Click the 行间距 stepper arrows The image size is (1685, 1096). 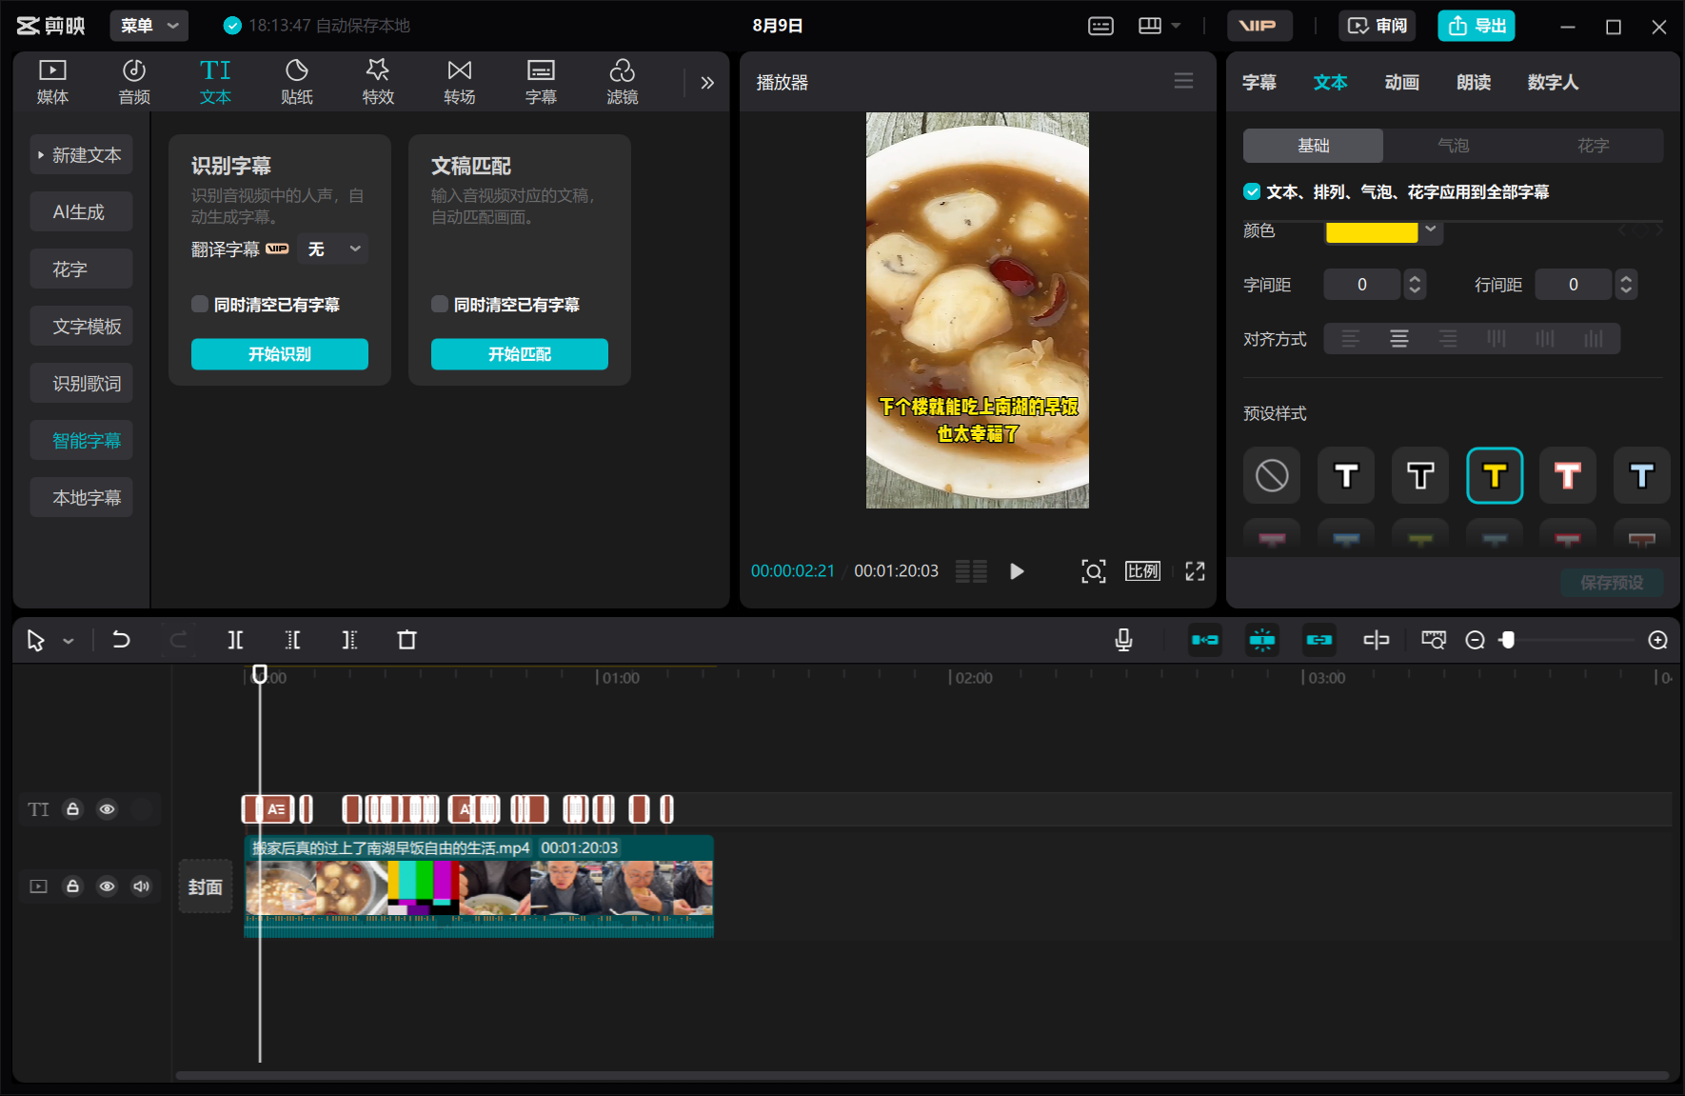[1626, 285]
